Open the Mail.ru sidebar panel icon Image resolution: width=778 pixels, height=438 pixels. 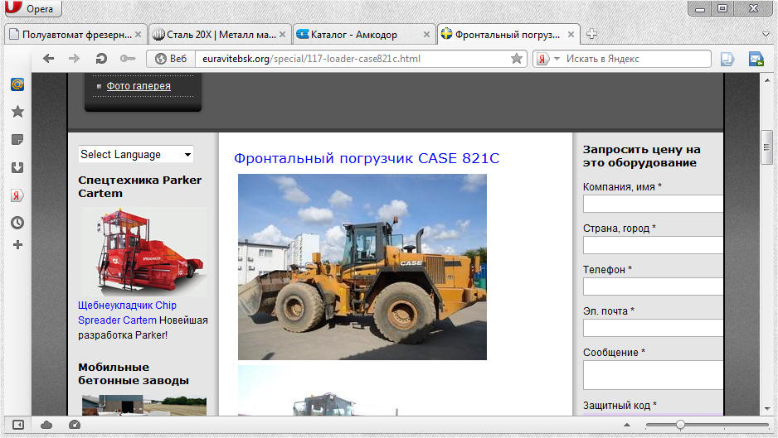click(17, 84)
